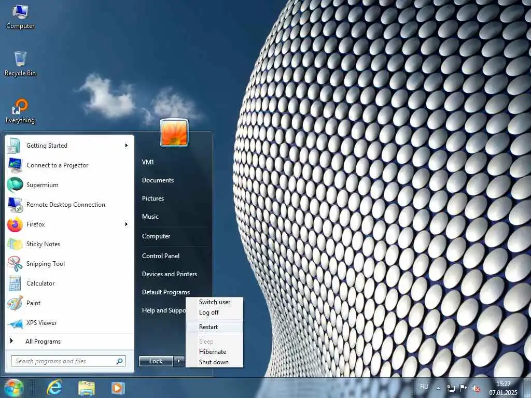
Task: Open the Snipping Tool scissors icon
Action: coord(15,264)
